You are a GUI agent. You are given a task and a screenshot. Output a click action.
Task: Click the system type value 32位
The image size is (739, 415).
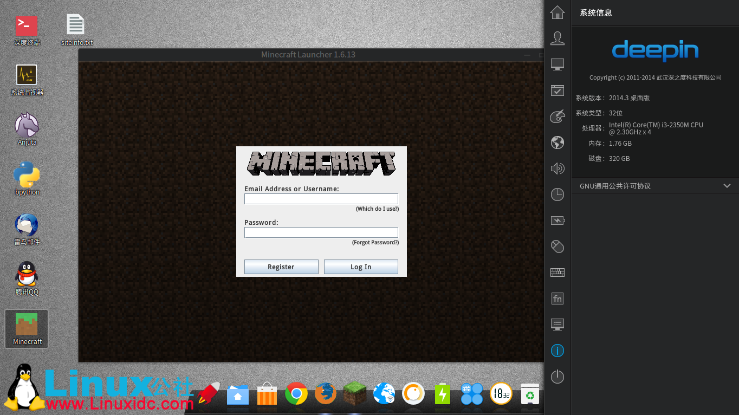[616, 113]
